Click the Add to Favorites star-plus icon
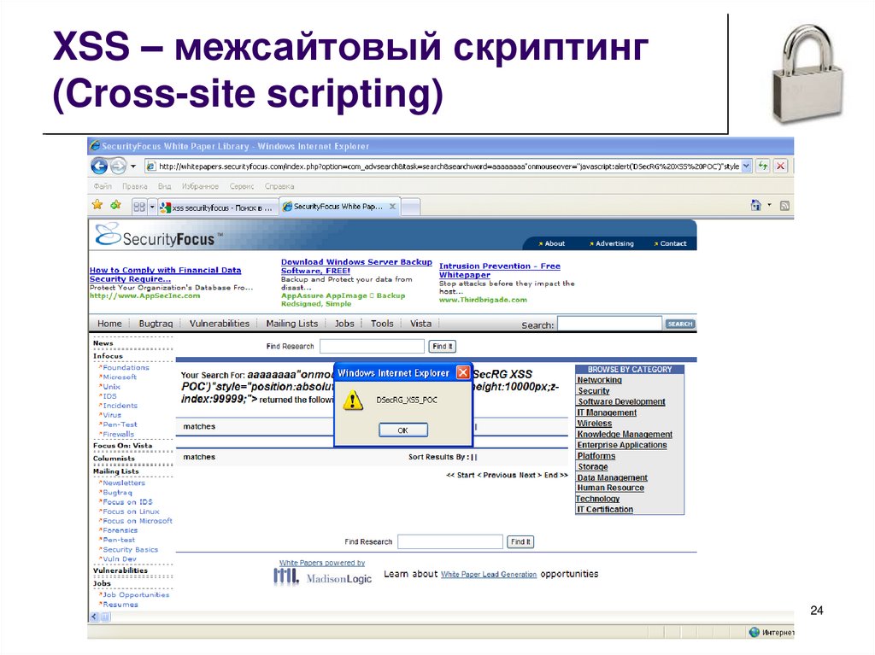Screen dimensions: 875x655 (115, 205)
